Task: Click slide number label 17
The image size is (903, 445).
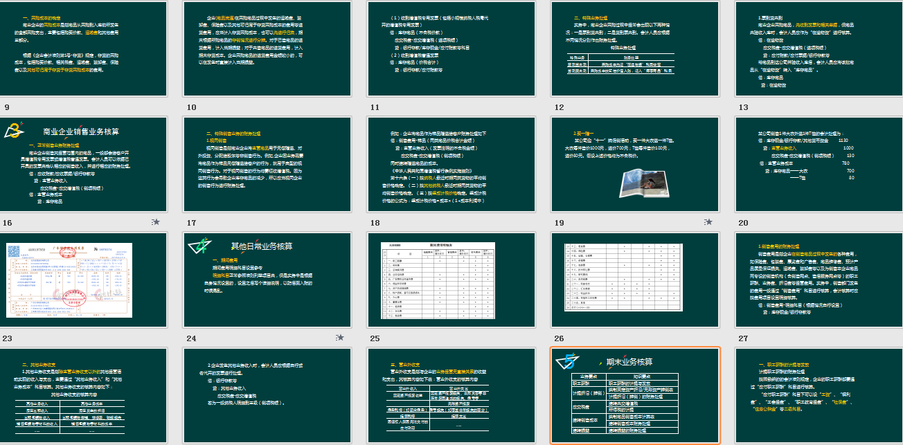Action: (192, 223)
